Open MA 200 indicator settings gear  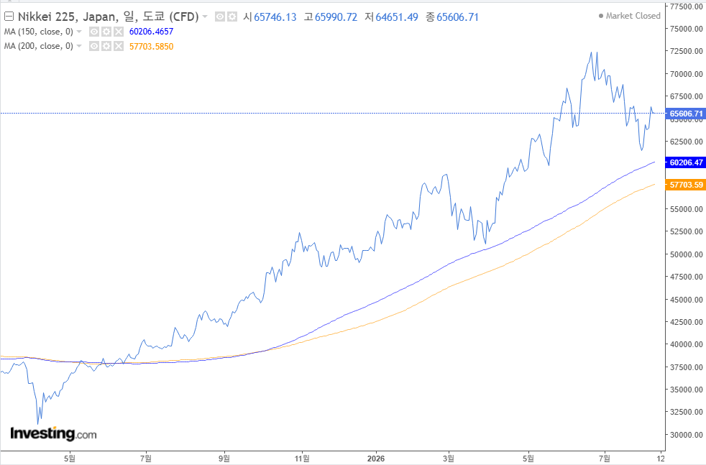click(x=106, y=46)
